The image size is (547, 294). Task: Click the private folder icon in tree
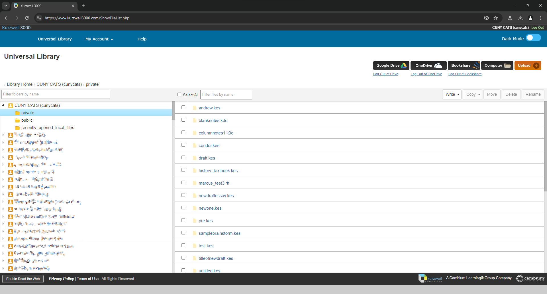tap(17, 113)
